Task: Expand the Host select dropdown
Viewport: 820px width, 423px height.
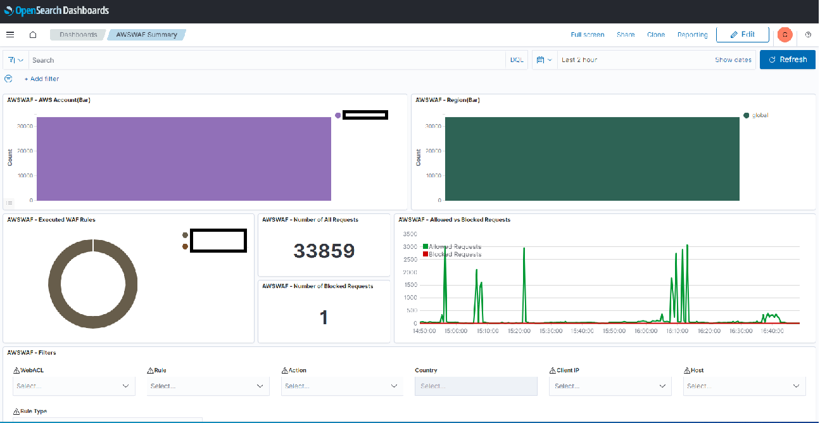Action: point(745,386)
